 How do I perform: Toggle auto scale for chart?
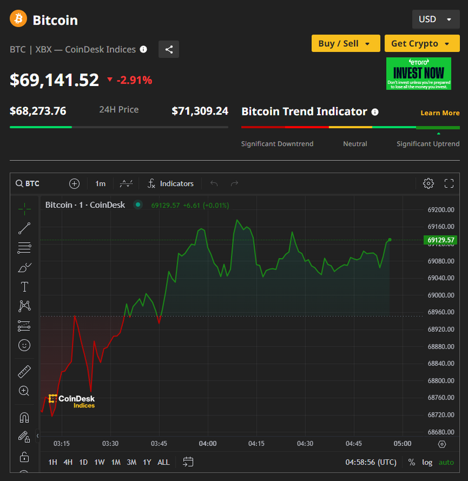pyautogui.click(x=446, y=462)
